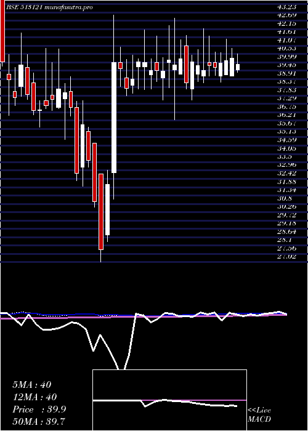Click the 12MA : 40 reading
Screen dimensions: 308x431
(34, 397)
